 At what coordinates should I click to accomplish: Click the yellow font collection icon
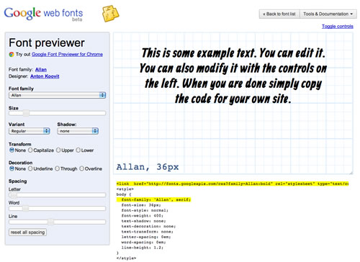pos(110,14)
